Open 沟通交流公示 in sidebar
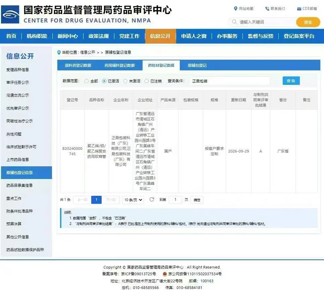The height and width of the screenshot is (295, 324). click(x=17, y=95)
